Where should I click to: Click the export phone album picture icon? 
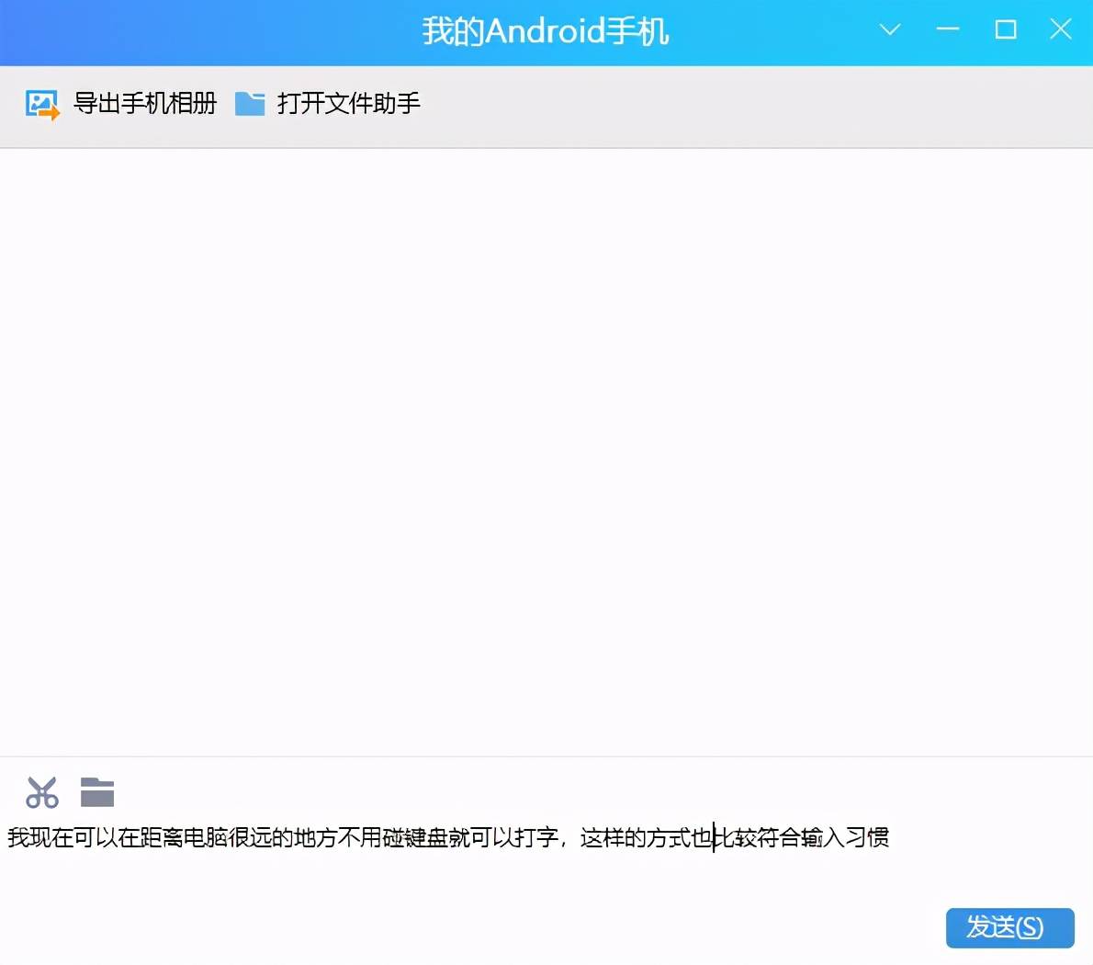click(42, 105)
